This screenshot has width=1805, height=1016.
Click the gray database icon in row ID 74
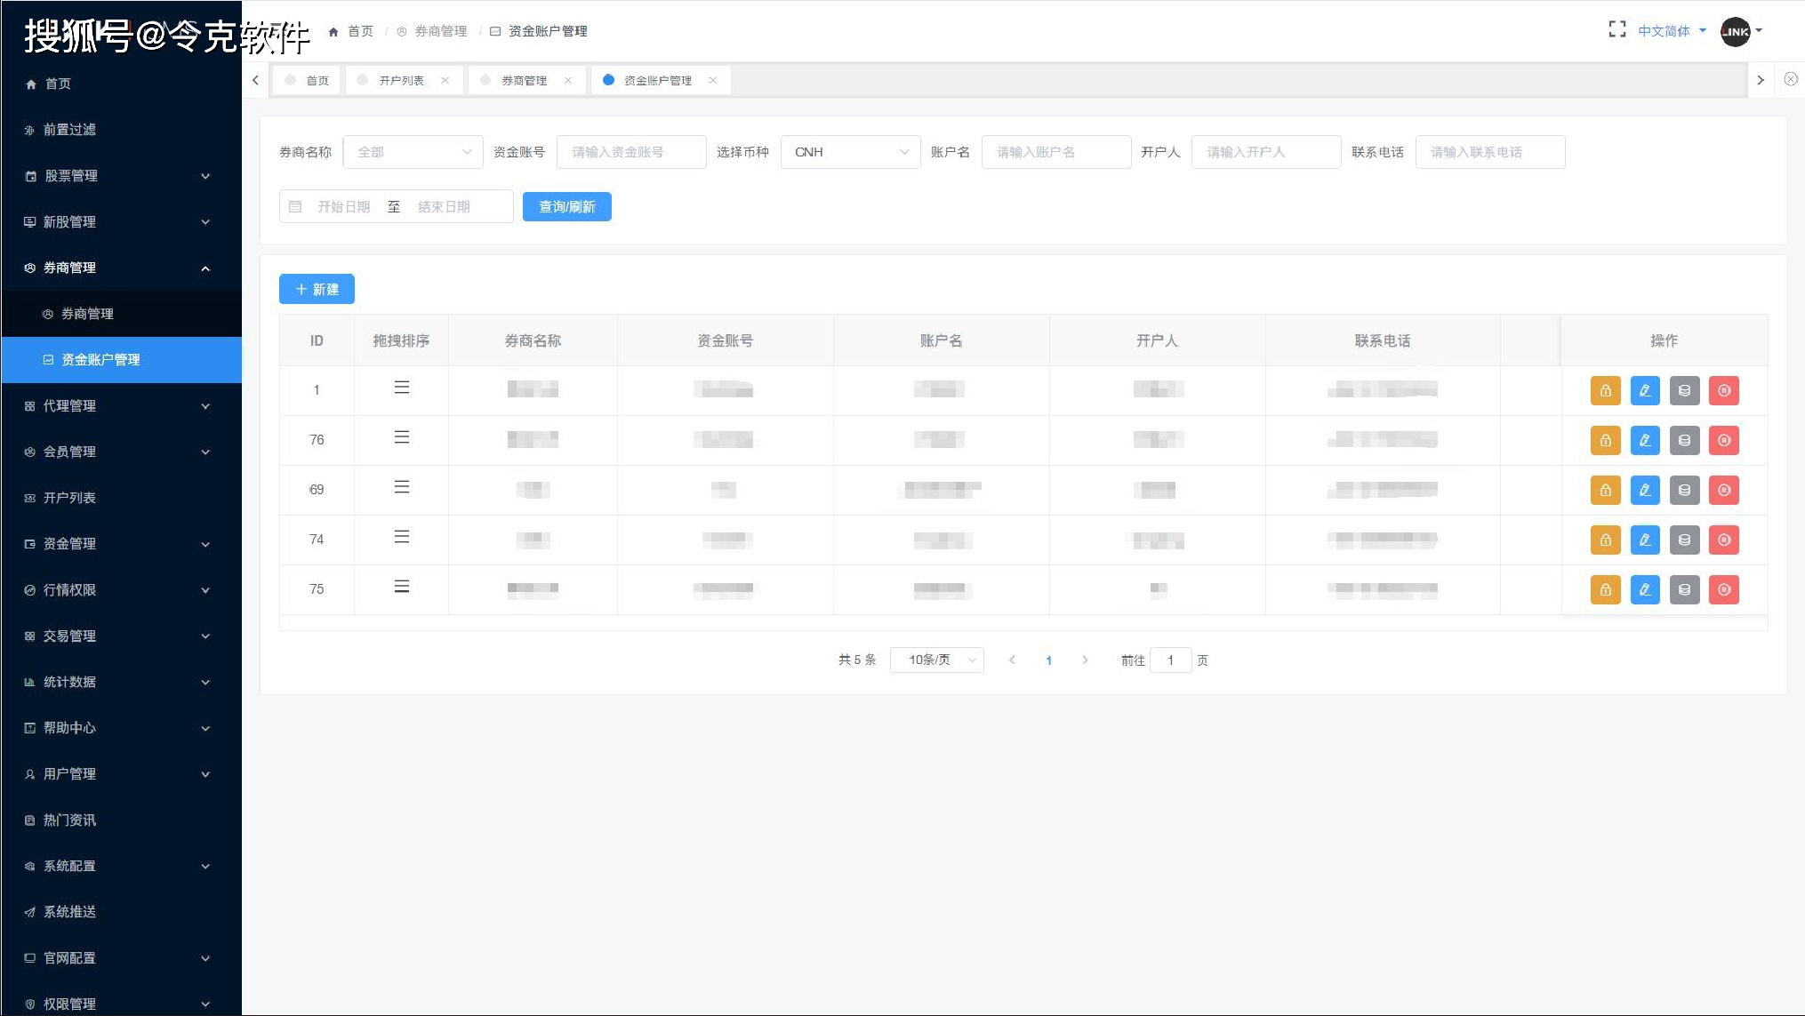[1684, 540]
